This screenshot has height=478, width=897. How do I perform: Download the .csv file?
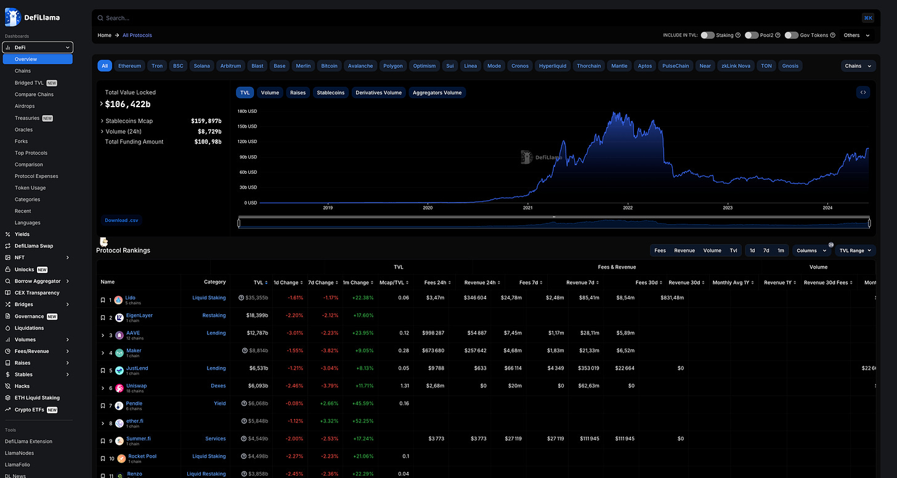(x=121, y=220)
